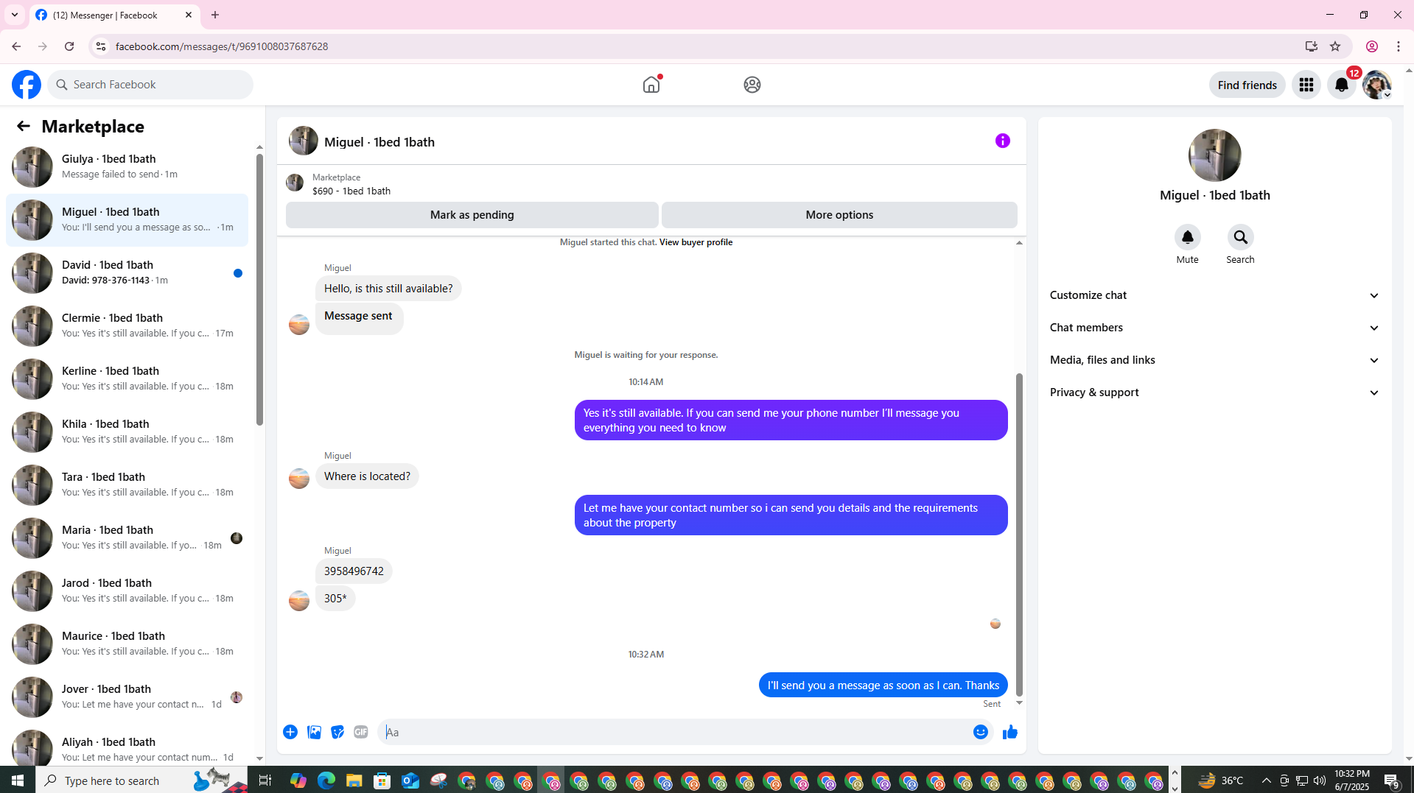Open the emoji picker in the message box
The image size is (1414, 793).
pyautogui.click(x=980, y=732)
